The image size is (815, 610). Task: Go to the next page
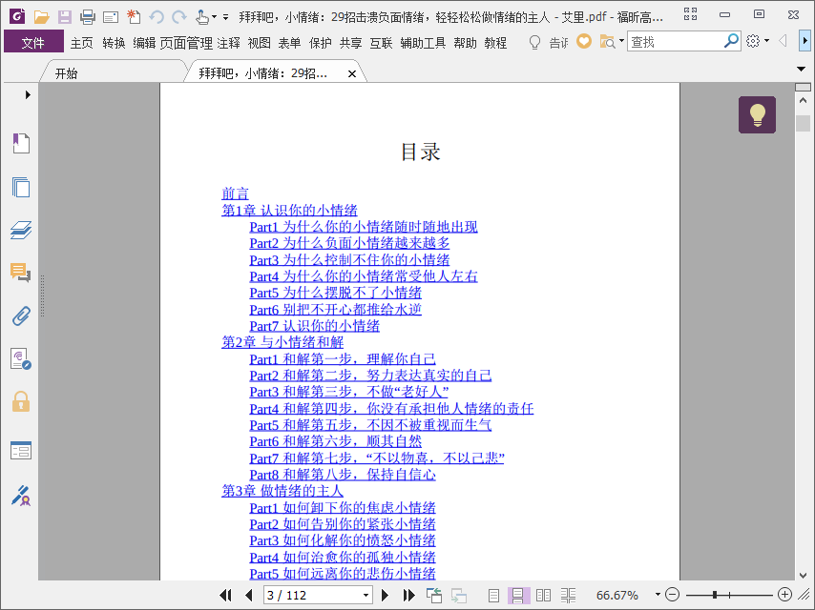pyautogui.click(x=386, y=595)
